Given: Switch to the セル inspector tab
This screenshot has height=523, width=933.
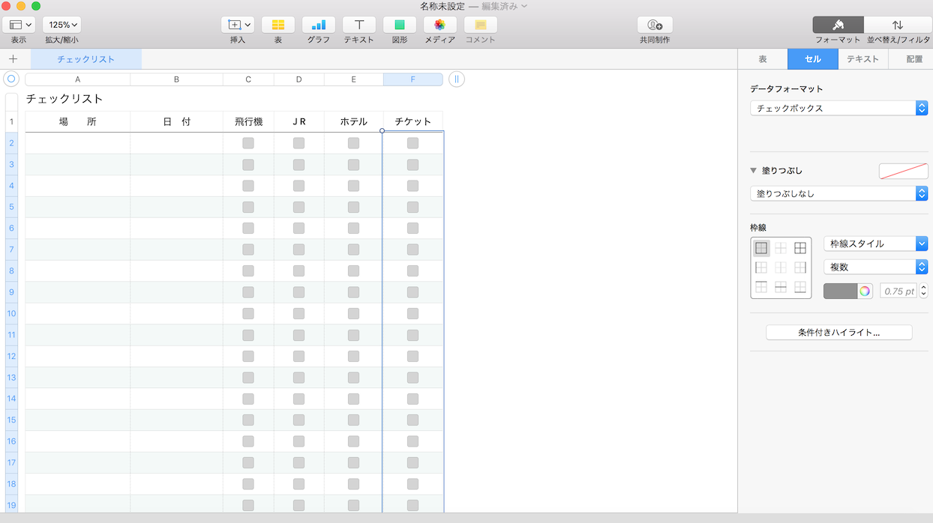Looking at the screenshot, I should 812,59.
